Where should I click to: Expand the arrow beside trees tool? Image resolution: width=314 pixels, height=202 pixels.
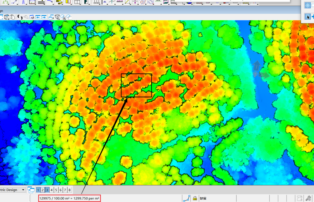[9, 4]
